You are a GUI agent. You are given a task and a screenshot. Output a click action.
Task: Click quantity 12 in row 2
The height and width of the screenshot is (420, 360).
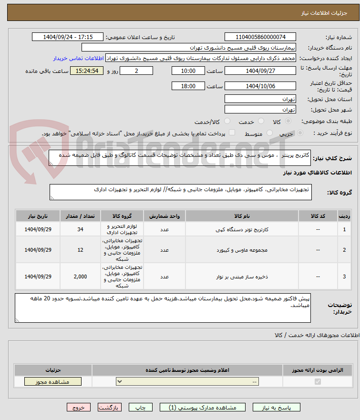pos(81,250)
